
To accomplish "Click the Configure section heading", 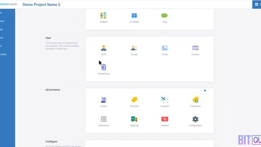I will point(51,142).
